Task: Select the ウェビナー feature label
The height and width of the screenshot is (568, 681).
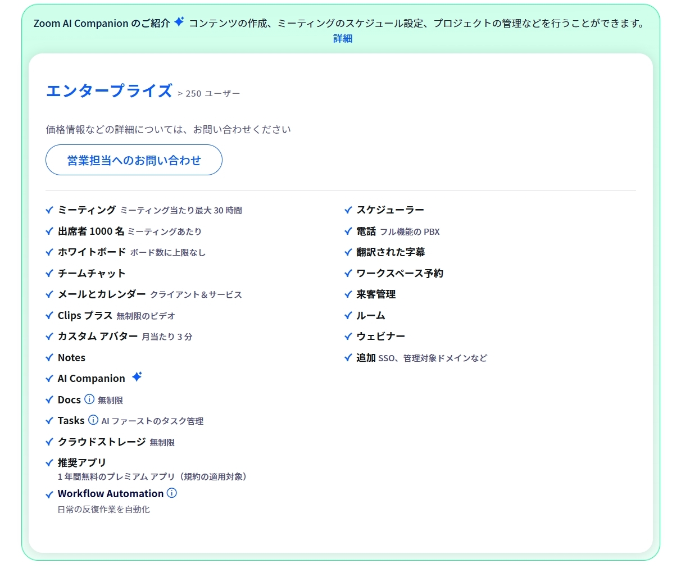Action: coord(380,337)
